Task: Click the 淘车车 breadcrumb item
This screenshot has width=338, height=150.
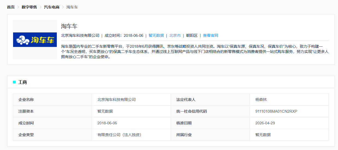Action: [72, 7]
